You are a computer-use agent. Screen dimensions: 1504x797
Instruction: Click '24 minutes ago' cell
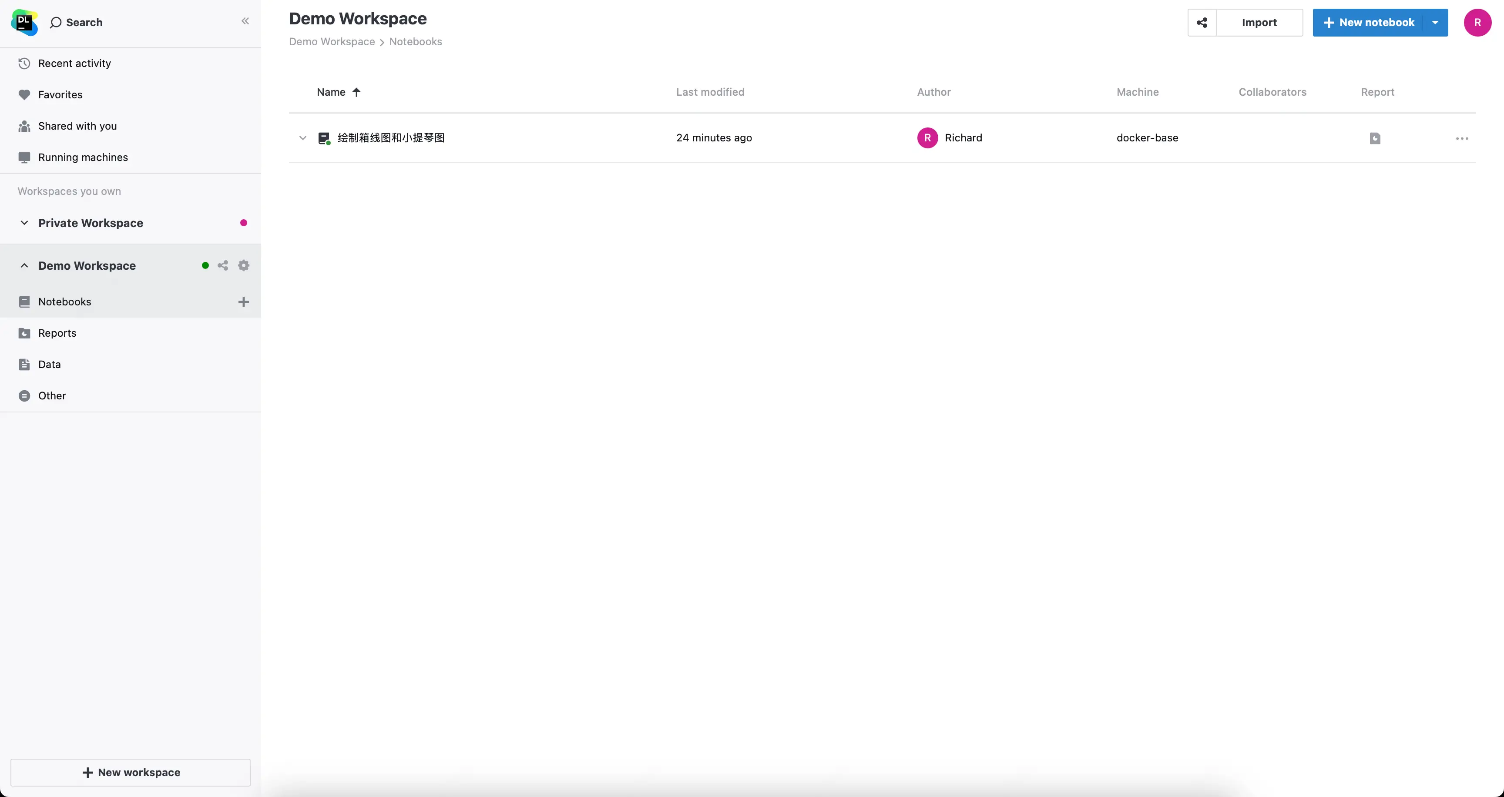[x=714, y=138]
